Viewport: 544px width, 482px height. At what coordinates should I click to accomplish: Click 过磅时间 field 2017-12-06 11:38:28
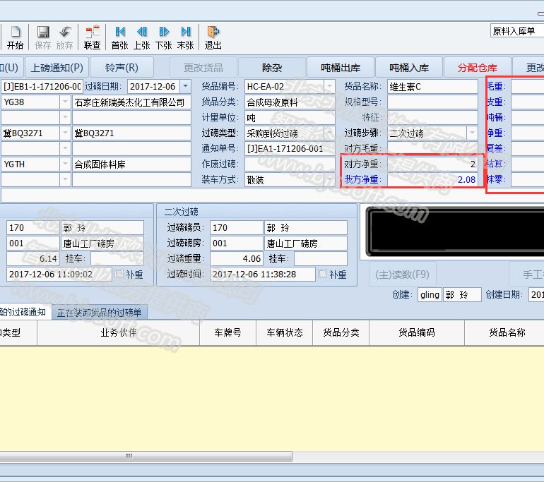[x=263, y=274]
